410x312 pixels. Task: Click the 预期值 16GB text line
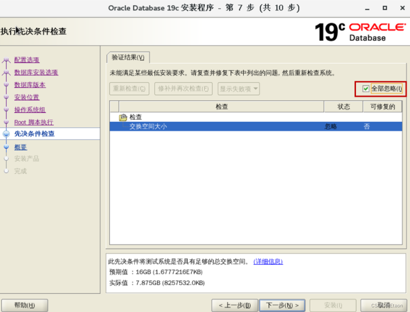(x=156, y=272)
